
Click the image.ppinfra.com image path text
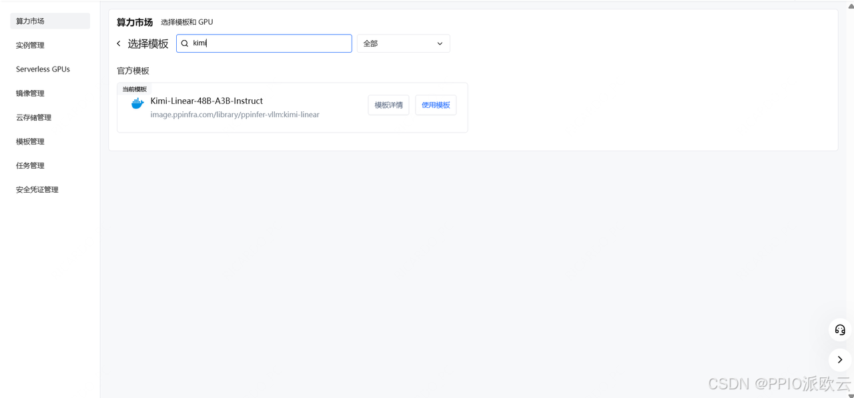[x=235, y=115]
